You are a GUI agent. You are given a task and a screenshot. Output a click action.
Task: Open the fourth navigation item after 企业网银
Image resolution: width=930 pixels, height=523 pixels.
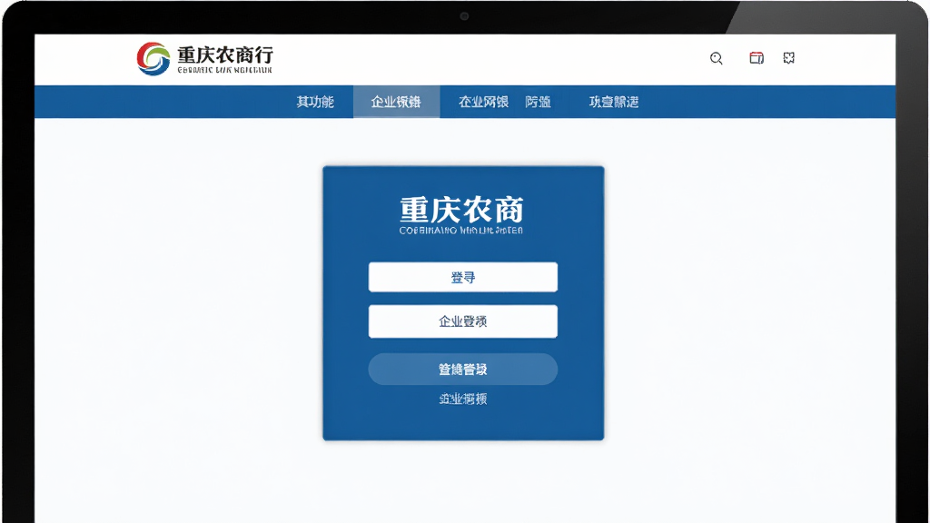[538, 102]
